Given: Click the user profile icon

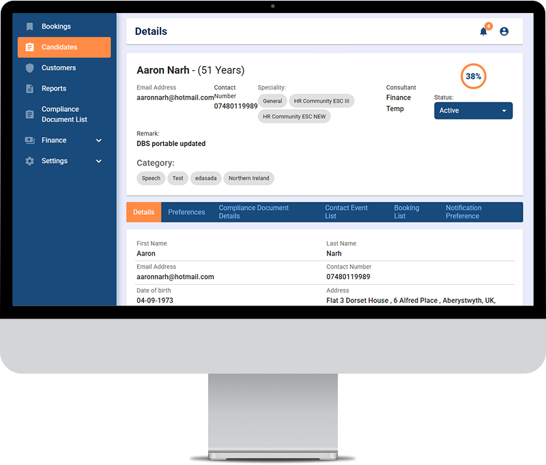Looking at the screenshot, I should (504, 31).
